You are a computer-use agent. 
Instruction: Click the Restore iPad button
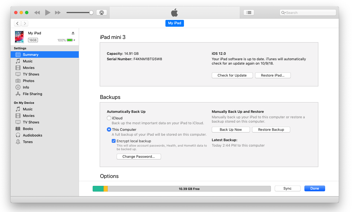coord(273,75)
